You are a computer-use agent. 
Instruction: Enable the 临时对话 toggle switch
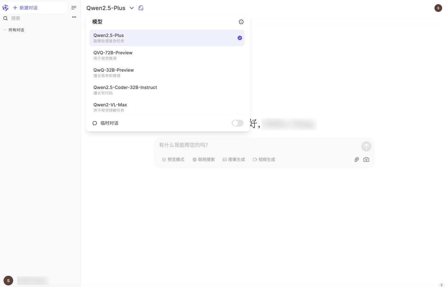[x=237, y=123]
